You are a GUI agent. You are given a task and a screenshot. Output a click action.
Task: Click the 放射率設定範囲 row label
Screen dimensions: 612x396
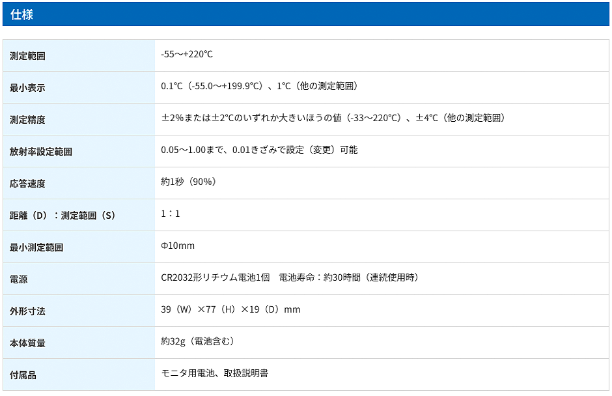(41, 152)
